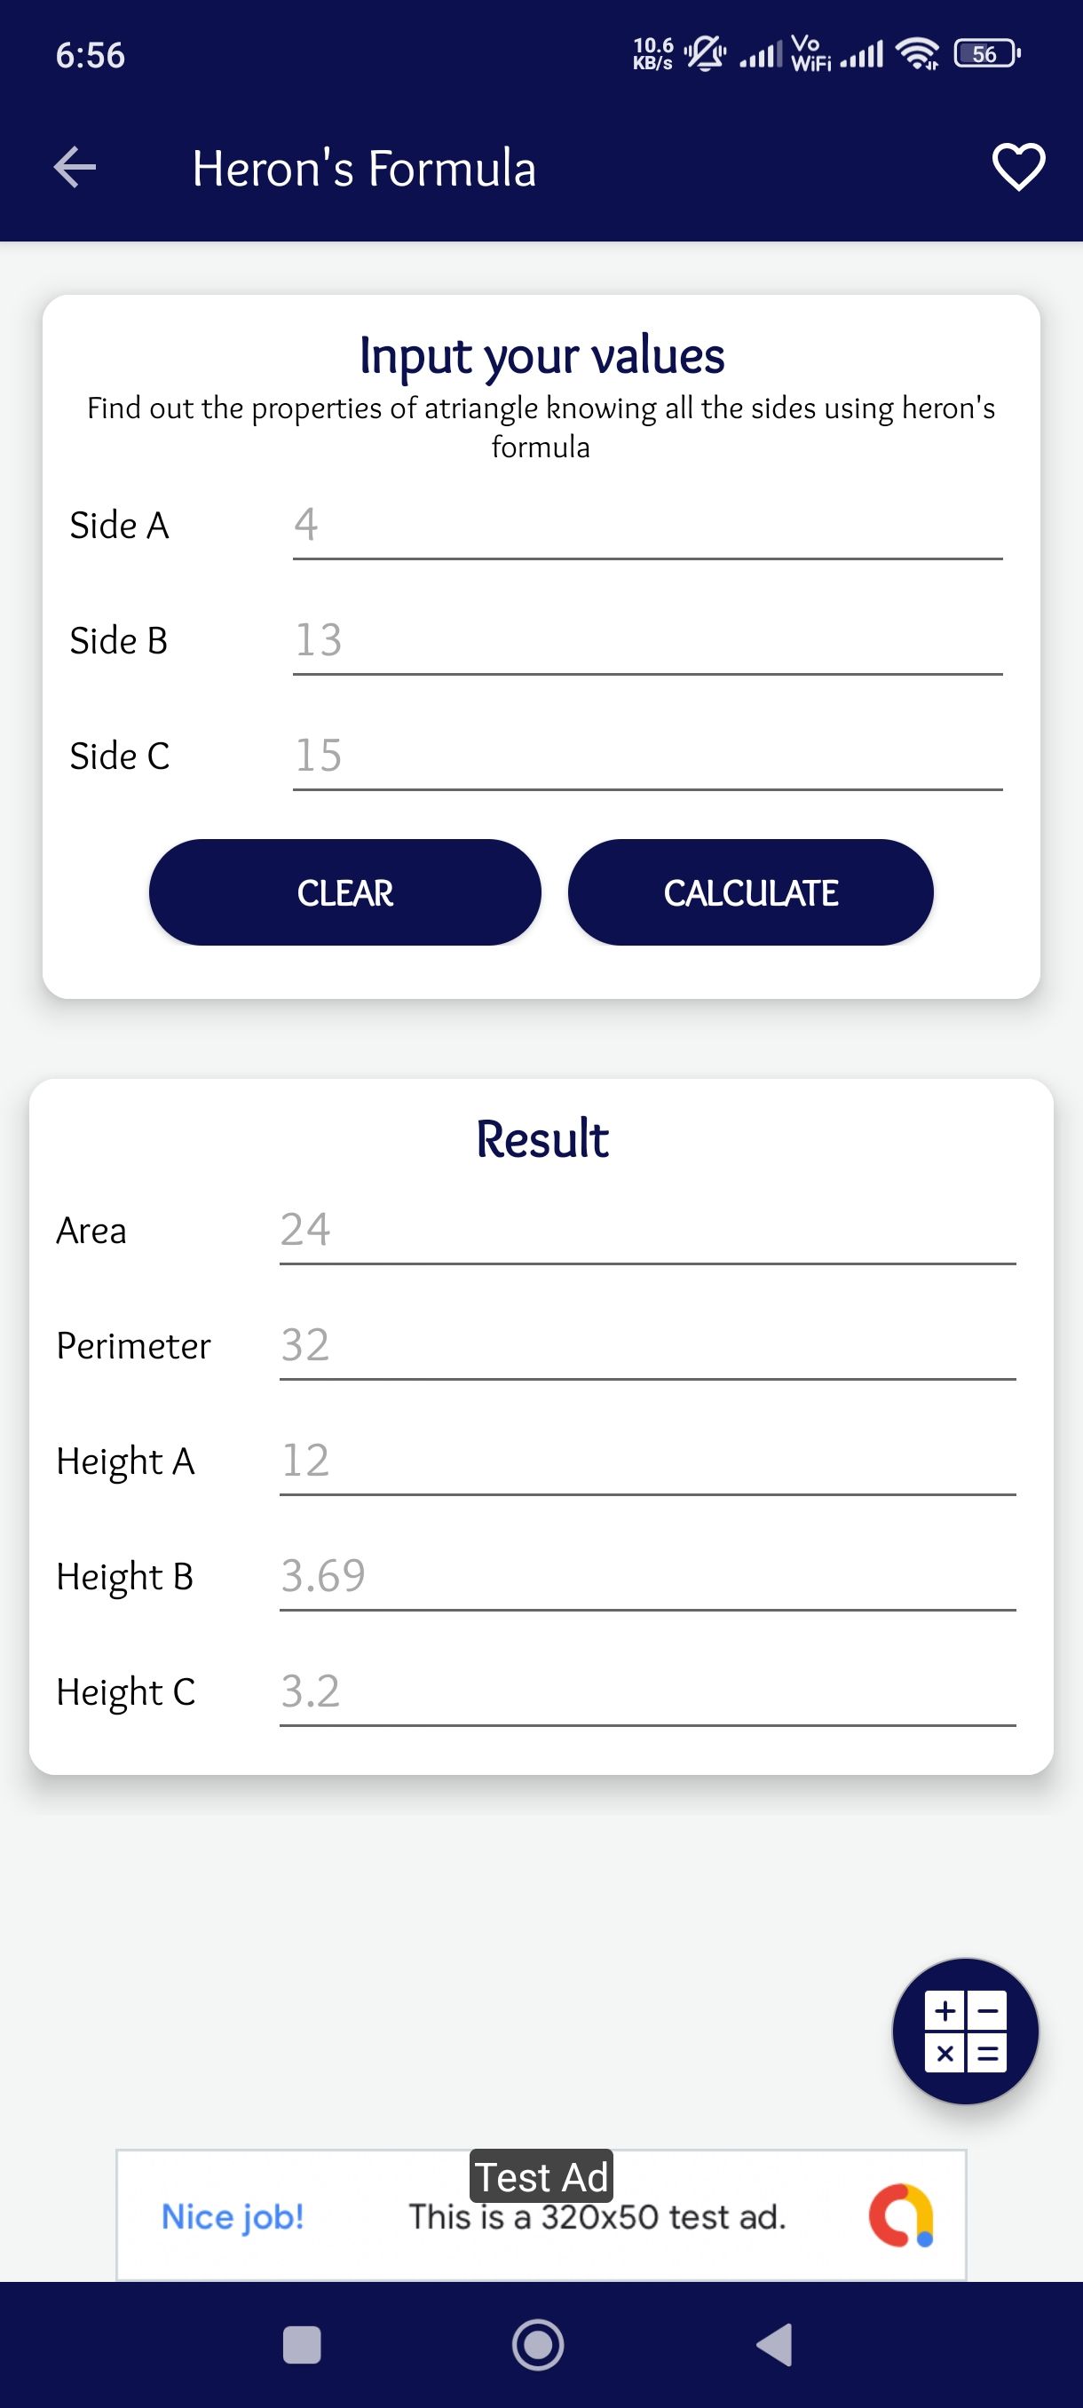The height and width of the screenshot is (2408, 1083).
Task: Open the floating calculator button
Action: click(x=965, y=2031)
